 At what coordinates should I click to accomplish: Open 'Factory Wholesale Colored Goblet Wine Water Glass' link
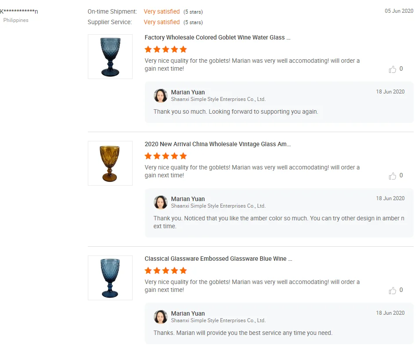click(217, 38)
